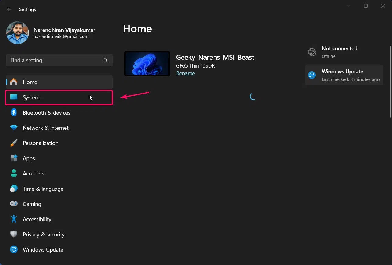Image resolution: width=392 pixels, height=265 pixels.
Task: Click the Gaming controller icon
Action: tap(14, 204)
